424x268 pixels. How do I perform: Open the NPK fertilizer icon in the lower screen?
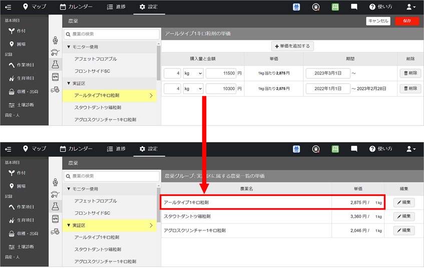pos(55,218)
